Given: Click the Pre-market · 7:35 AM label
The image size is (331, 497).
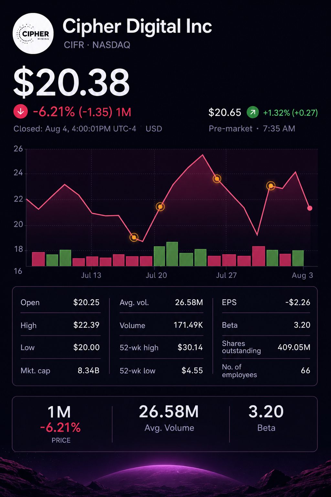Looking at the screenshot, I should [252, 129].
